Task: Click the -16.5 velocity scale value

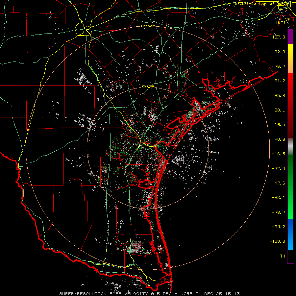Action: [279, 154]
